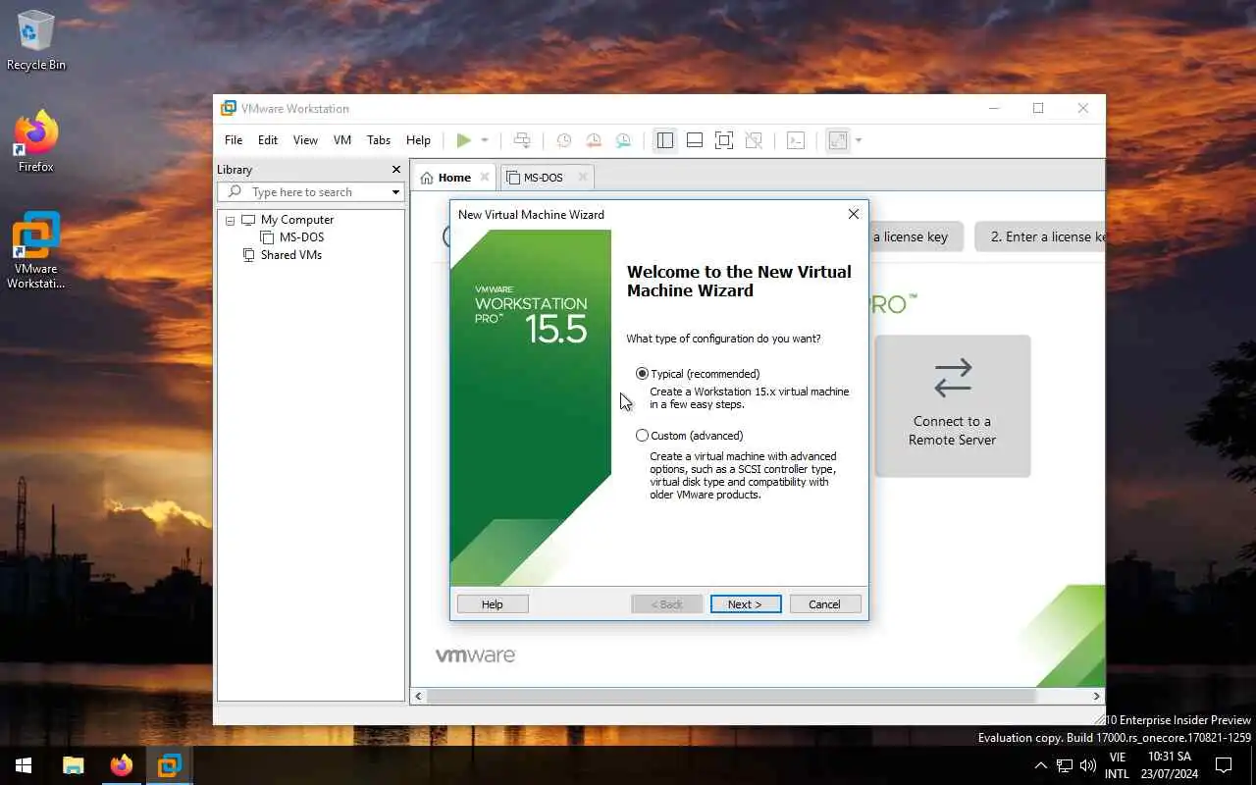
Task: Click the wizard Help button
Action: pyautogui.click(x=493, y=604)
